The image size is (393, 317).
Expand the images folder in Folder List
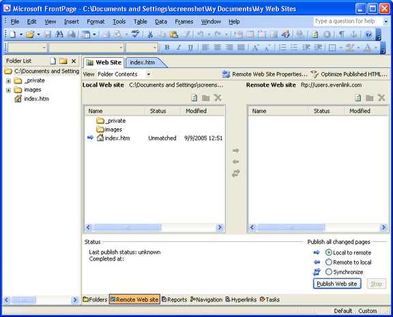8,90
